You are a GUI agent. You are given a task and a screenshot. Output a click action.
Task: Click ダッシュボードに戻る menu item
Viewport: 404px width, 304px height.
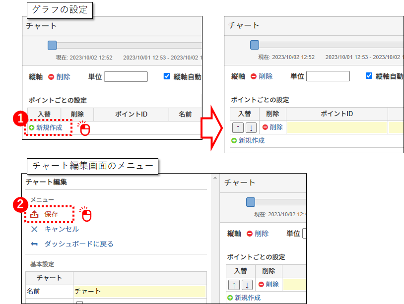79,244
